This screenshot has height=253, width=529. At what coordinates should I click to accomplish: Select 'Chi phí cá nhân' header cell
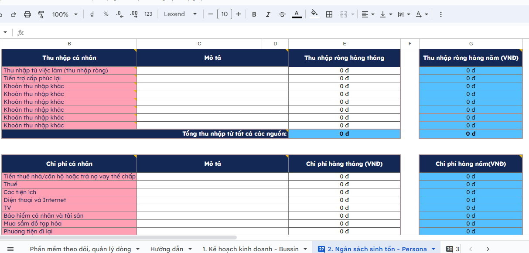point(69,164)
